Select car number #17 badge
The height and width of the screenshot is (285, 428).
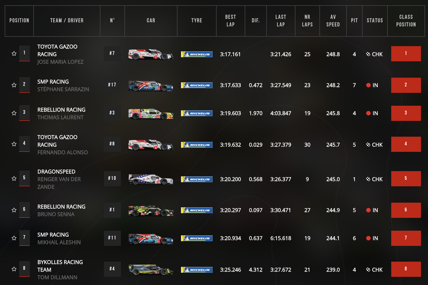coord(112,85)
